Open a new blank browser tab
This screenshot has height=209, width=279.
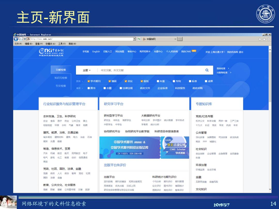click(x=180, y=39)
